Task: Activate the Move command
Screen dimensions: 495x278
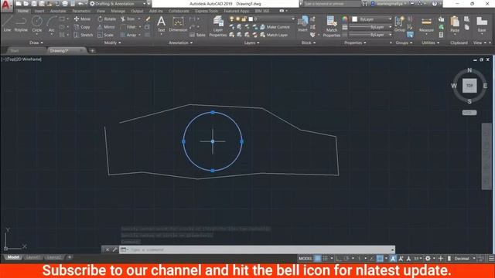Action: point(82,19)
